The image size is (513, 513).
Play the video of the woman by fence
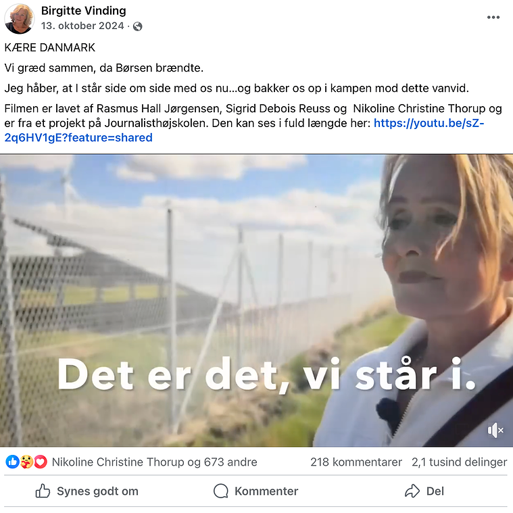pos(257,300)
